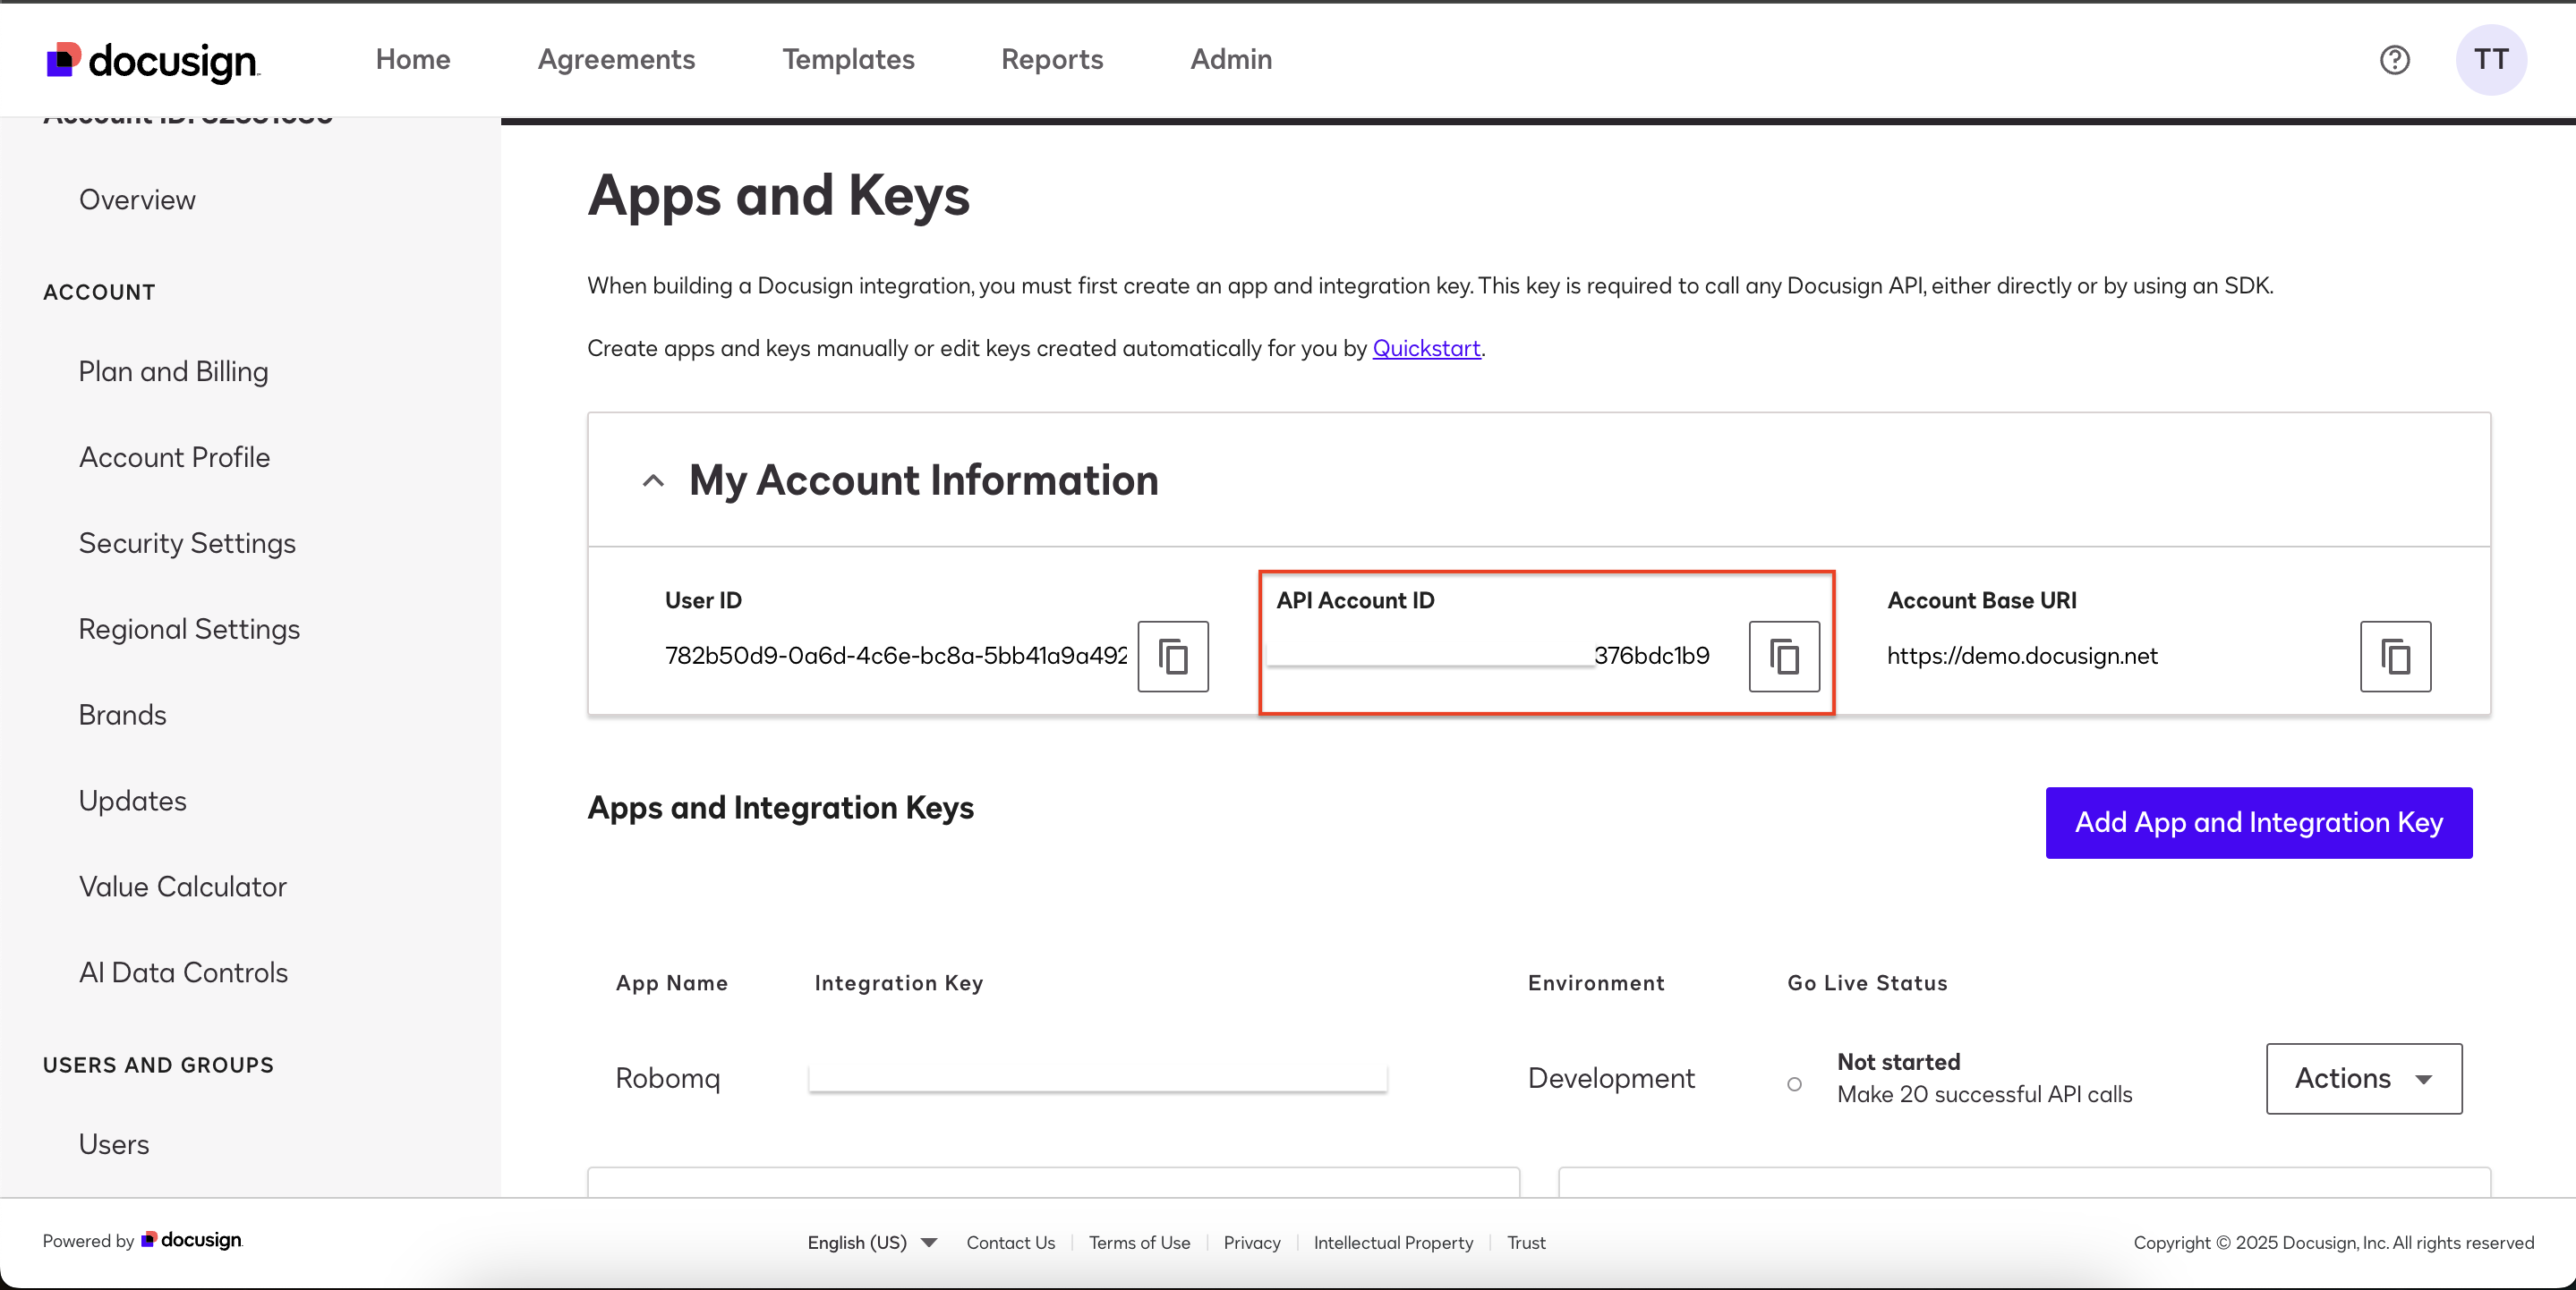Go to the Home tab
Screen dimensions: 2576x1290
(413, 60)
